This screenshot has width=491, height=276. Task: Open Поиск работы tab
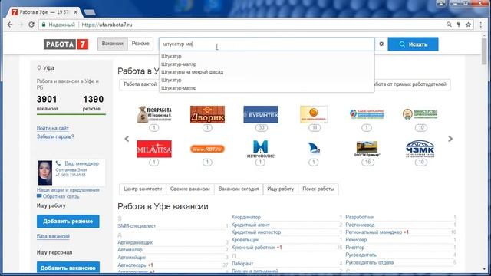pos(318,189)
